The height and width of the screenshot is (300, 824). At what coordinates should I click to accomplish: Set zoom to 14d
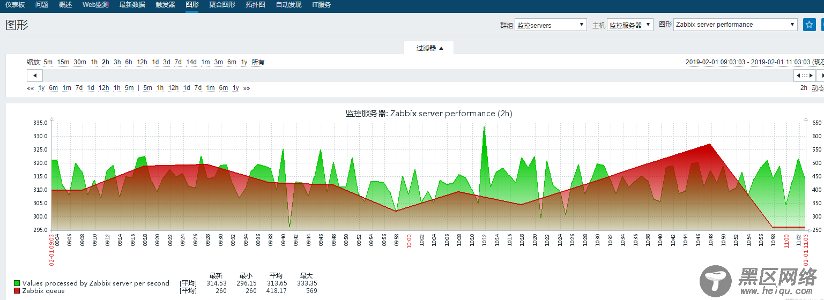tap(191, 62)
